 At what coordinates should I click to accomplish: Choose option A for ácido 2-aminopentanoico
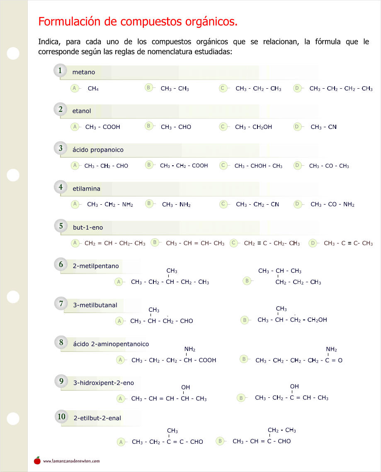click(120, 360)
